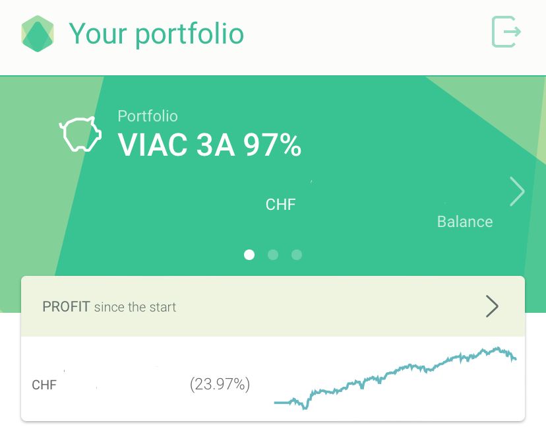
Task: Click the piggy bank portfolio icon
Action: pyautogui.click(x=80, y=134)
